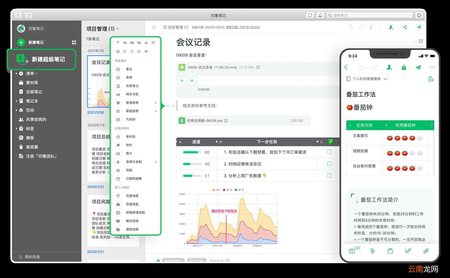The image size is (450, 278).
Task: Click the green new note plus icon
Action: 21,42
